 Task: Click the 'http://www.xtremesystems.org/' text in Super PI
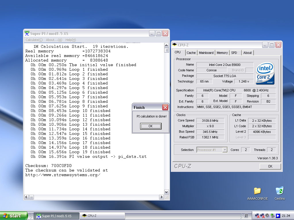(63, 175)
